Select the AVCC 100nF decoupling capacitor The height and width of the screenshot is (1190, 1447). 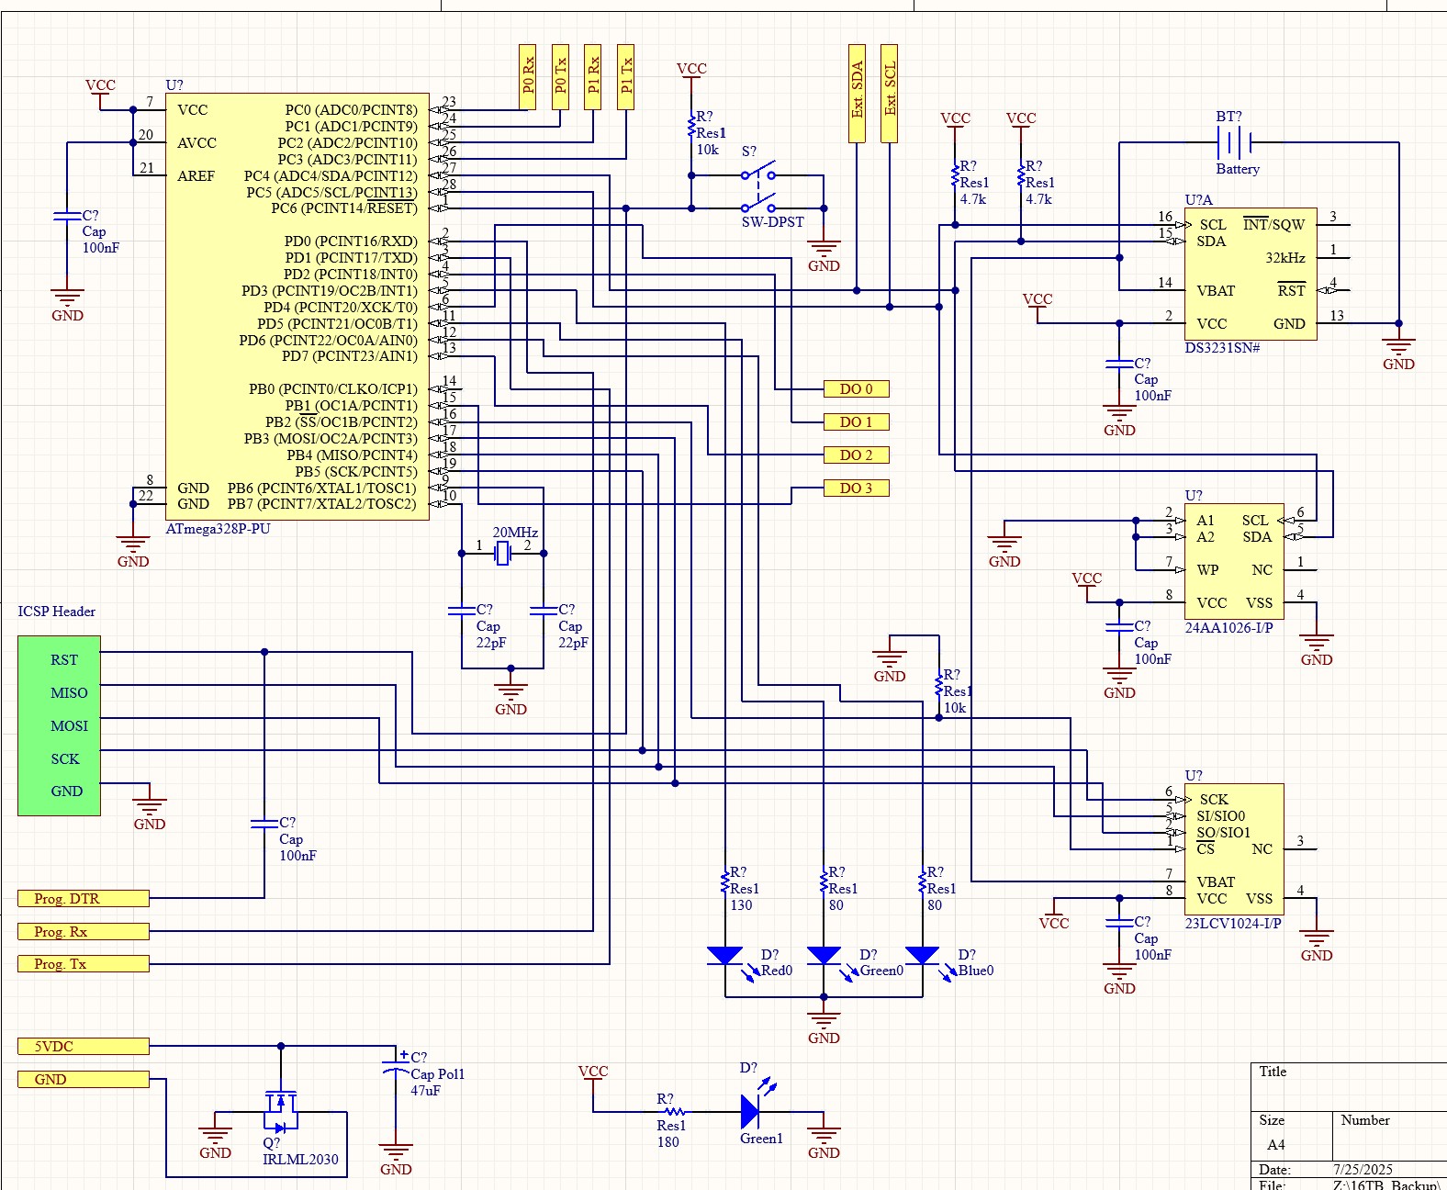(x=67, y=216)
